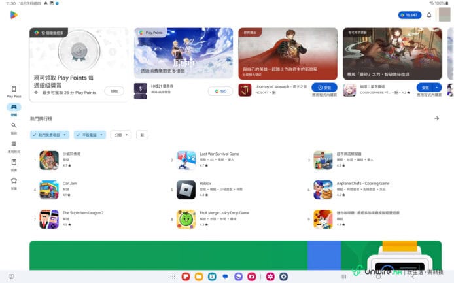Open the Play Points balance badge
Image resolution: width=454 pixels, height=283 pixels.
(x=410, y=15)
